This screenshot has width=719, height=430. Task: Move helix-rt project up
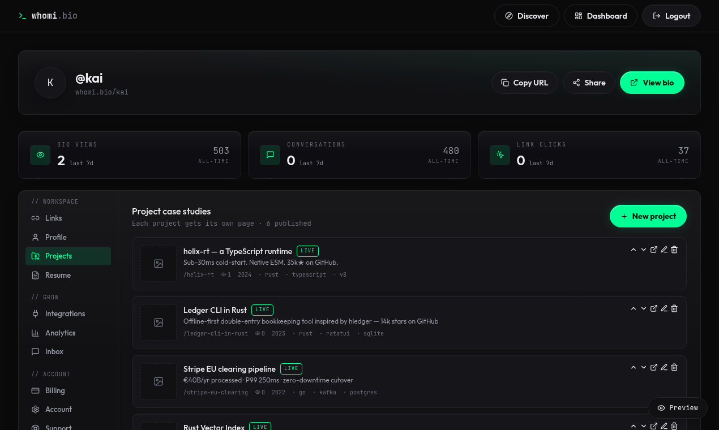click(x=634, y=250)
